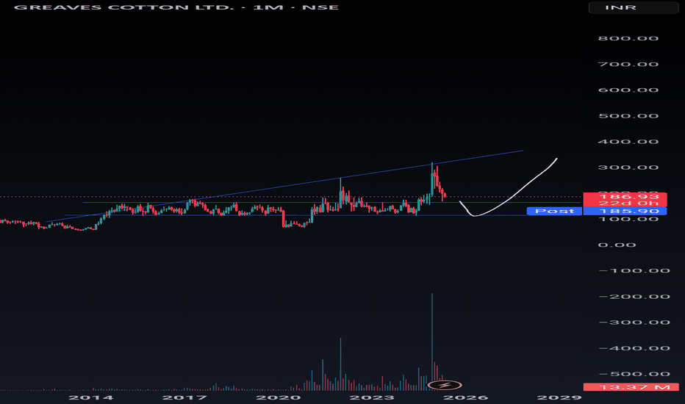Click the 186.93 current price label
685x404 pixels.
click(625, 197)
